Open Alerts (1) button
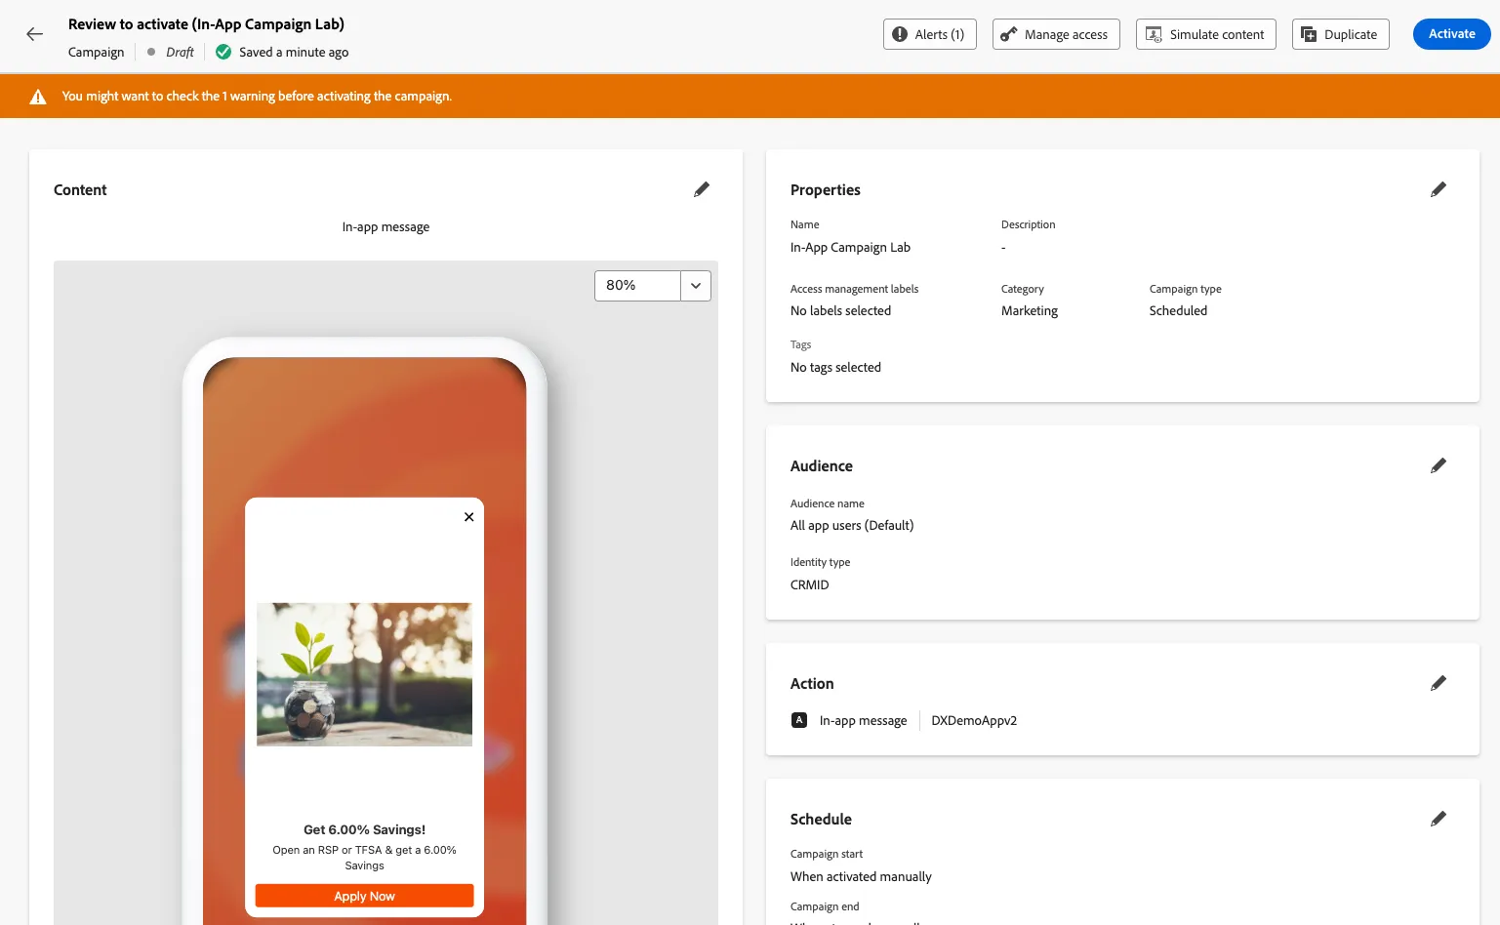The width and height of the screenshot is (1500, 925). tap(930, 34)
